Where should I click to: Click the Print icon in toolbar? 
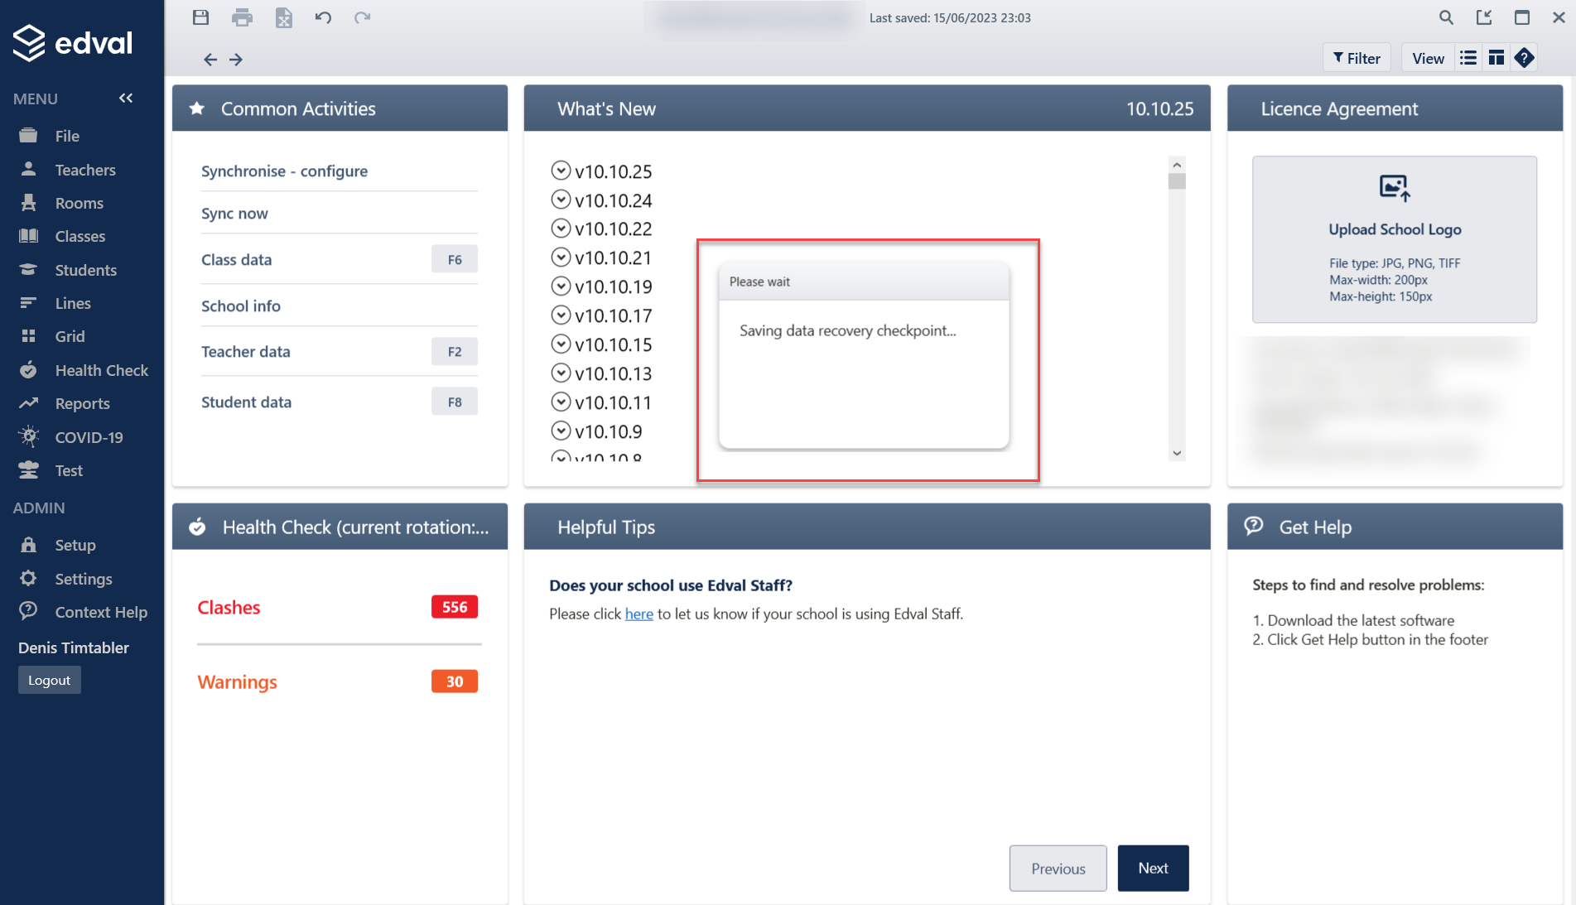(242, 17)
